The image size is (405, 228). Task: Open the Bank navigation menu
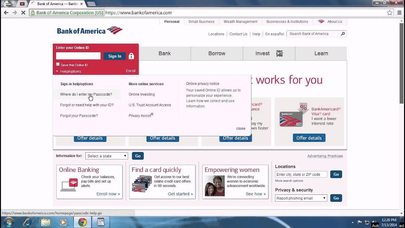click(x=165, y=54)
